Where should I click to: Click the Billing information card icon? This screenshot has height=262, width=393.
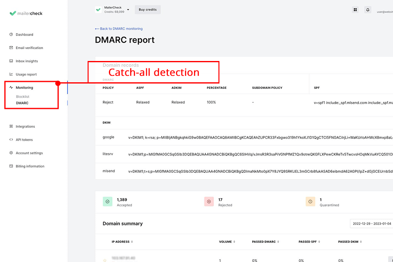click(11, 166)
